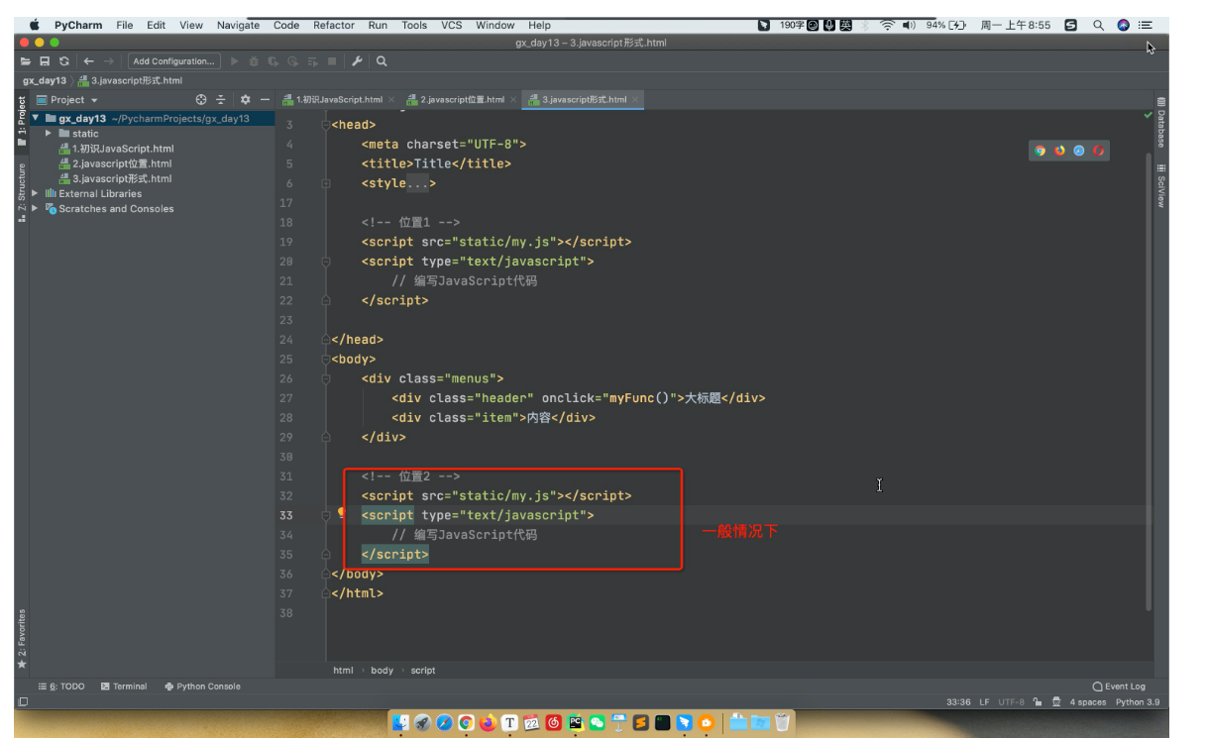Open preview in Firefox browser icon
This screenshot has height=740, width=1207.
[1059, 151]
